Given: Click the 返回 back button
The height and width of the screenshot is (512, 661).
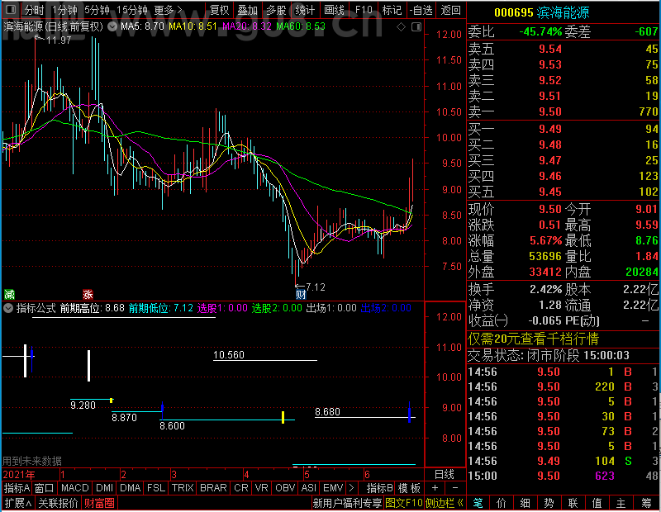Looking at the screenshot, I should click(x=450, y=10).
